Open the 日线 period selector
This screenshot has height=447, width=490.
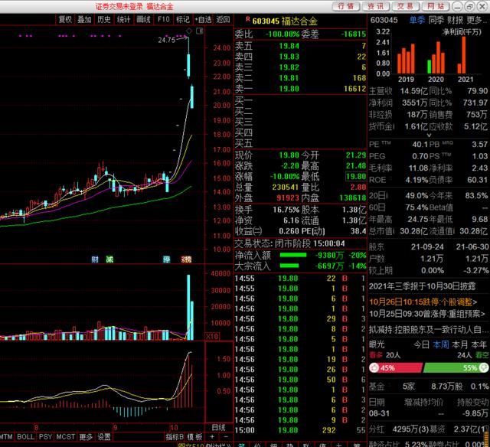(218, 427)
